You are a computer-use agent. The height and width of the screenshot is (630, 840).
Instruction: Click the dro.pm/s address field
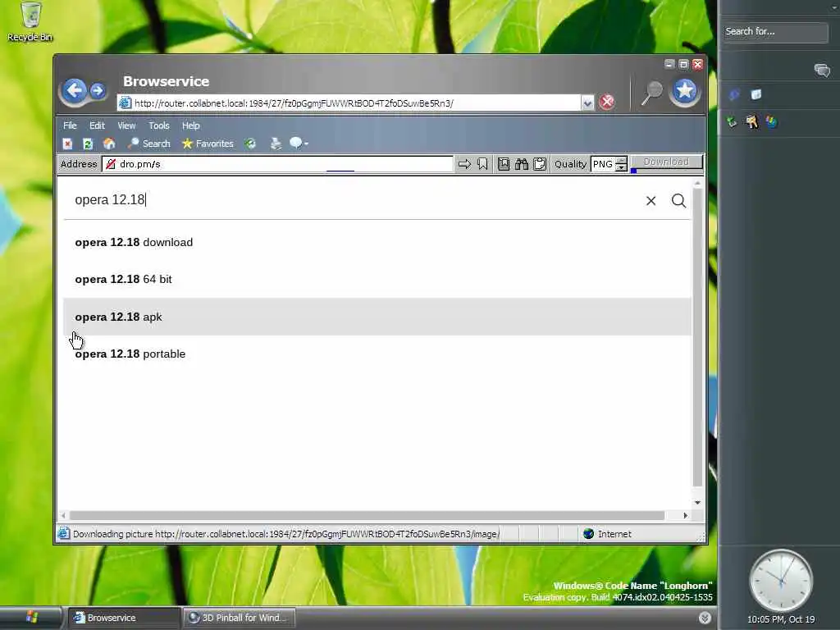point(277,164)
